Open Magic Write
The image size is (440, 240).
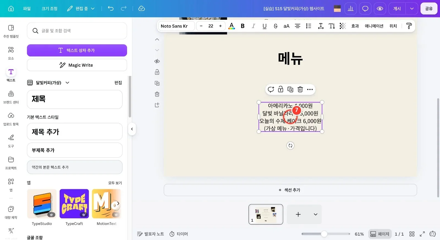(x=77, y=65)
